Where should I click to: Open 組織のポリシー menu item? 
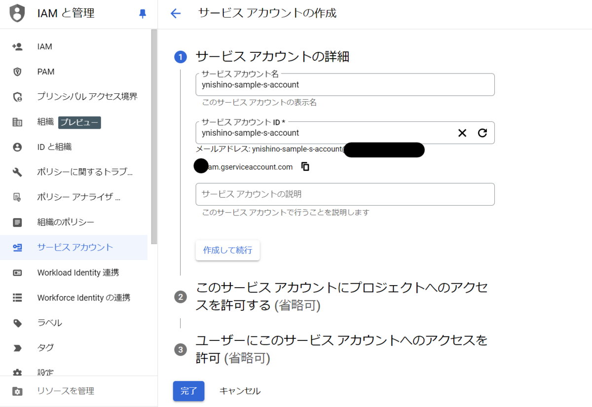pyautogui.click(x=74, y=222)
